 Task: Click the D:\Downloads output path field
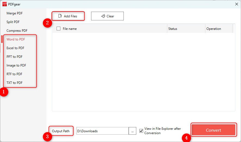[102, 131]
